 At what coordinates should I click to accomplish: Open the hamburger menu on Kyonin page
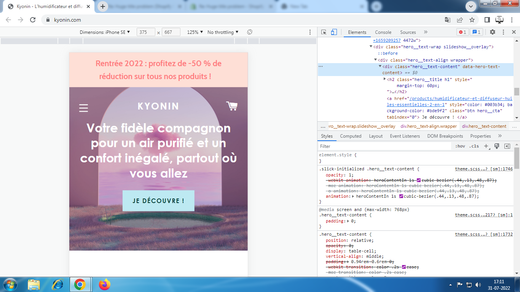83,108
